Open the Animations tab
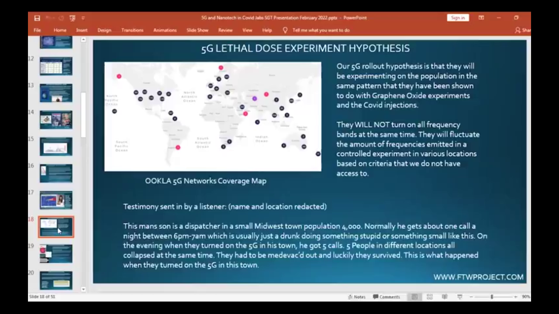 tap(165, 30)
